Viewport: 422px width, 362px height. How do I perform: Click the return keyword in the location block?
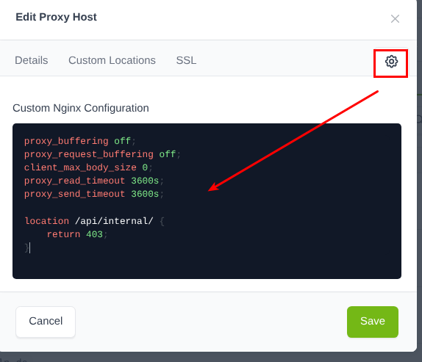tap(63, 234)
